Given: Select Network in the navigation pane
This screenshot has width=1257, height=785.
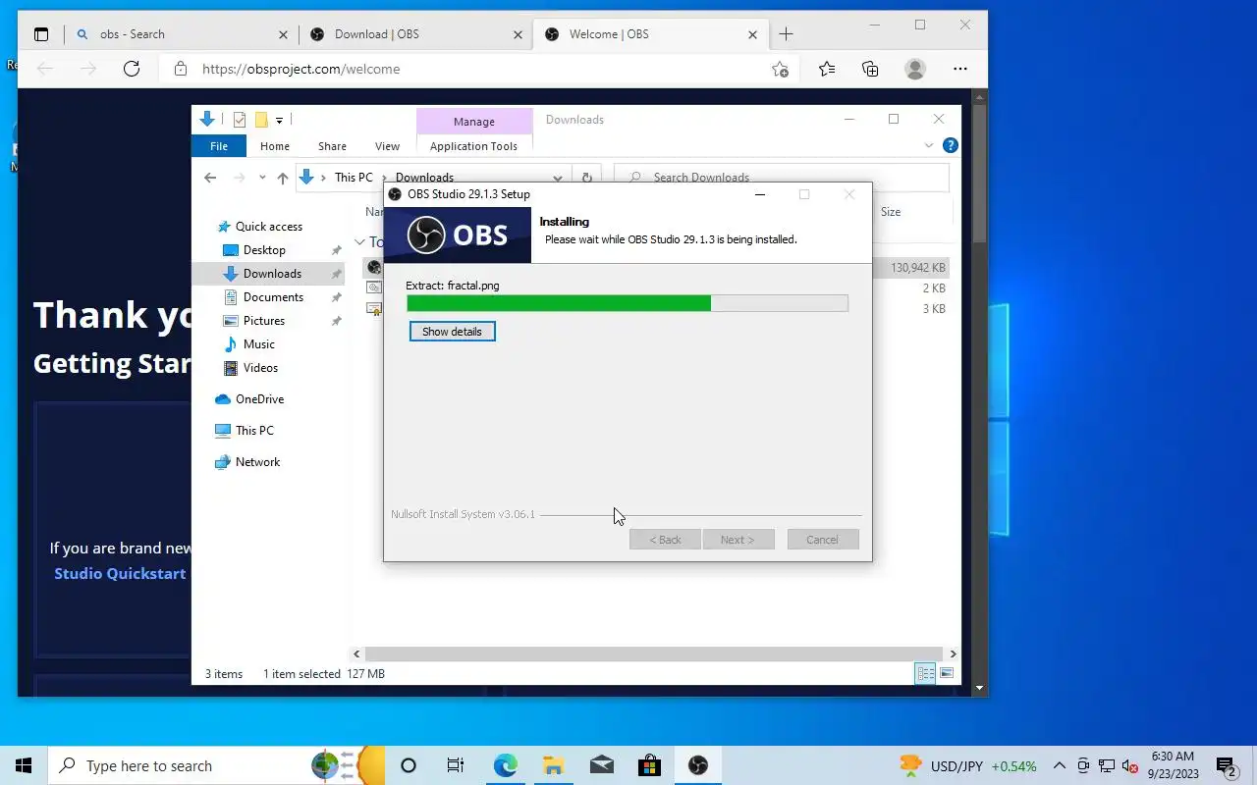Looking at the screenshot, I should coord(257,462).
